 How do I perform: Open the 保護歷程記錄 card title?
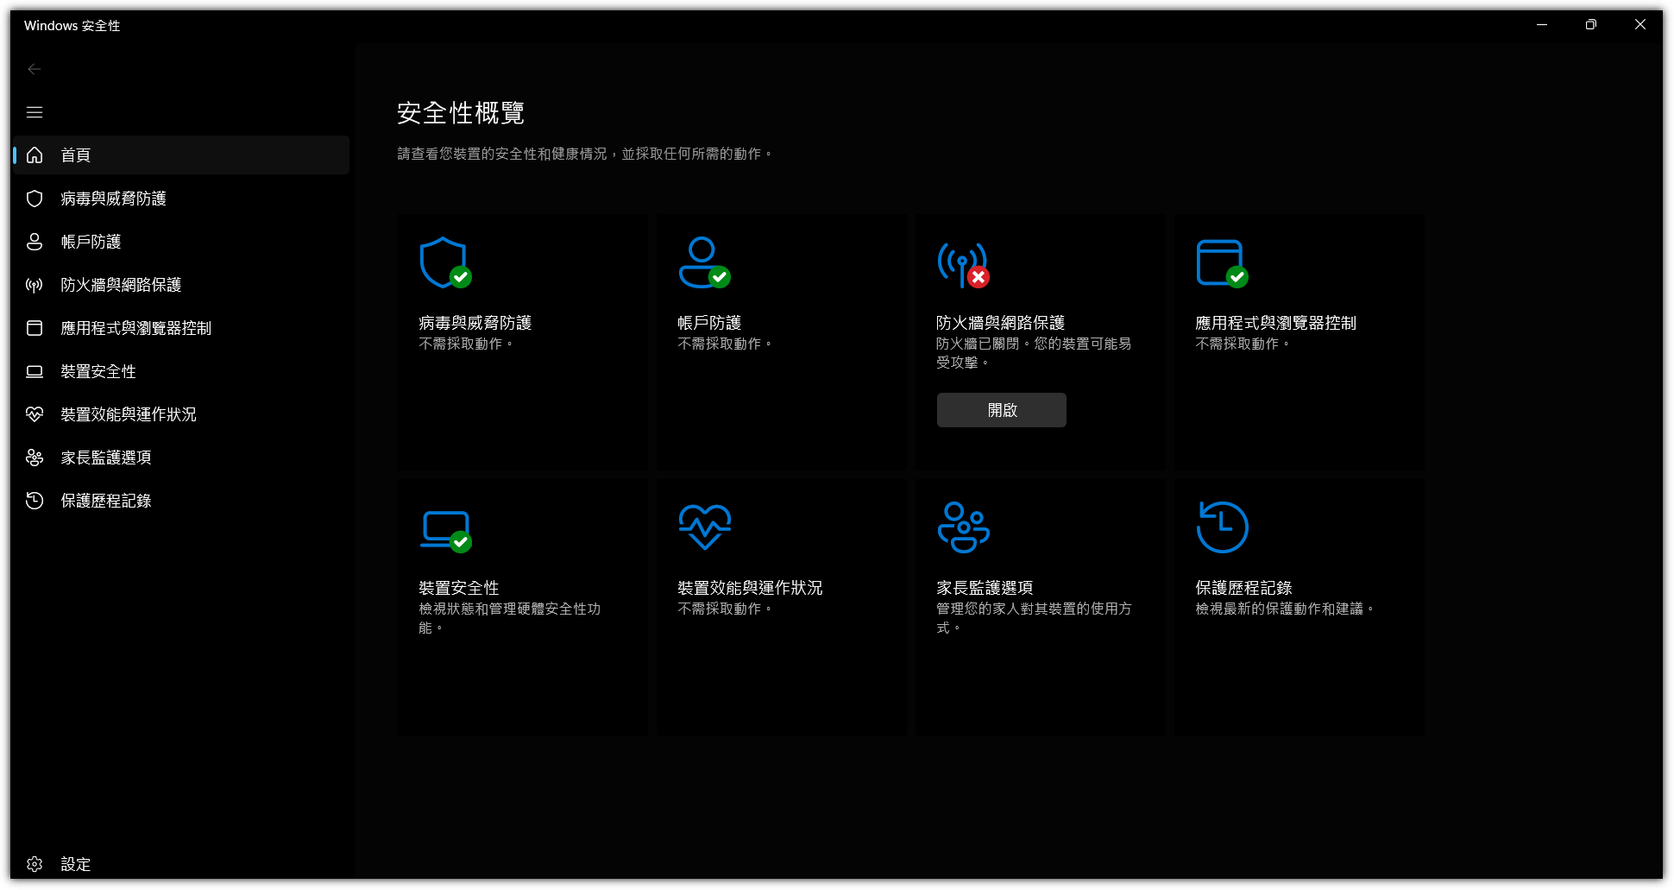[1243, 588]
